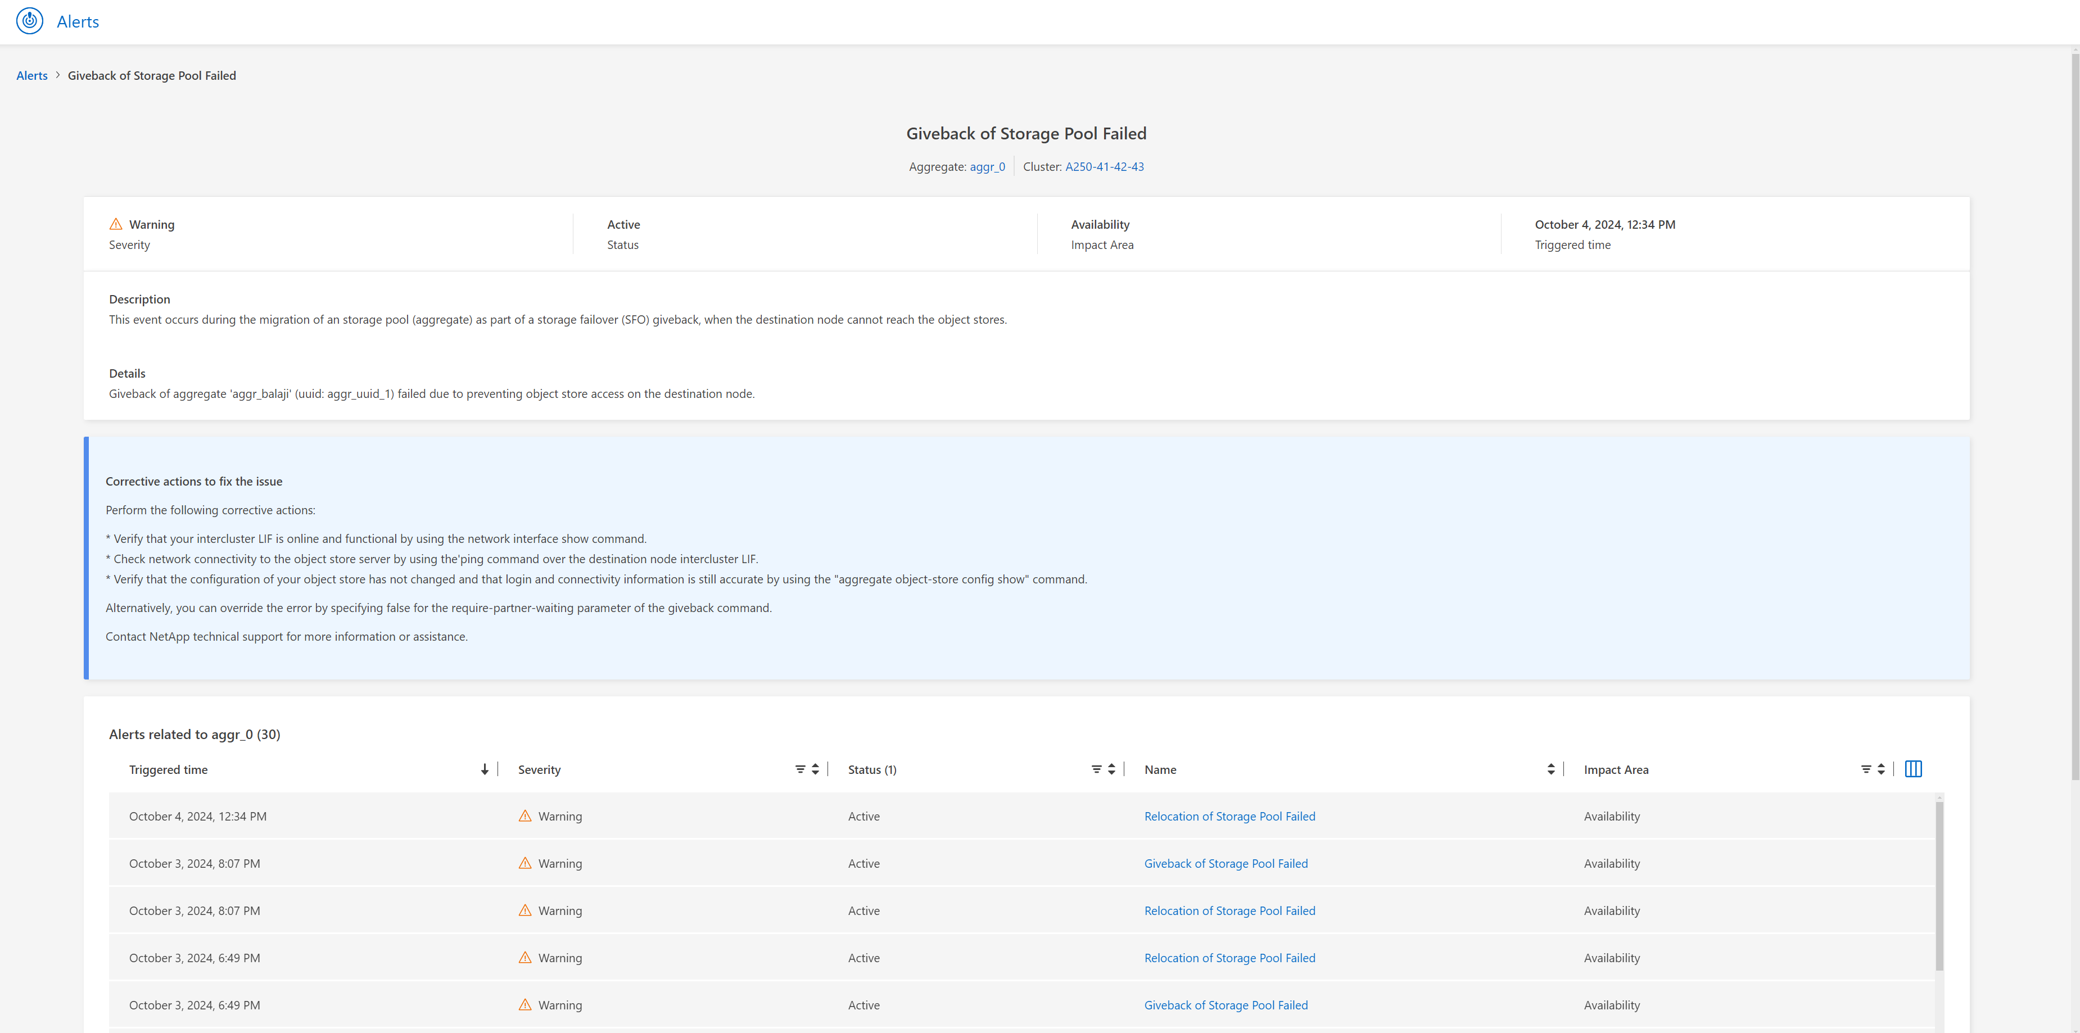Open column chooser icon in table header
2080x1033 pixels.
(x=1913, y=769)
